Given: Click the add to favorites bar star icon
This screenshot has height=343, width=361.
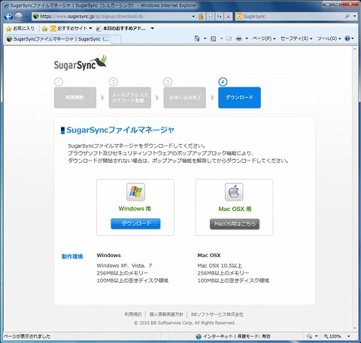Looking at the screenshot, I should coord(45,29).
